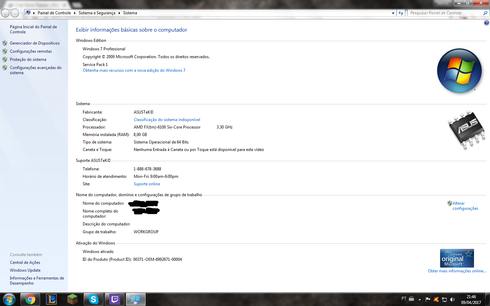Open Windows Update link
The height and width of the screenshot is (306, 490).
pos(25,270)
